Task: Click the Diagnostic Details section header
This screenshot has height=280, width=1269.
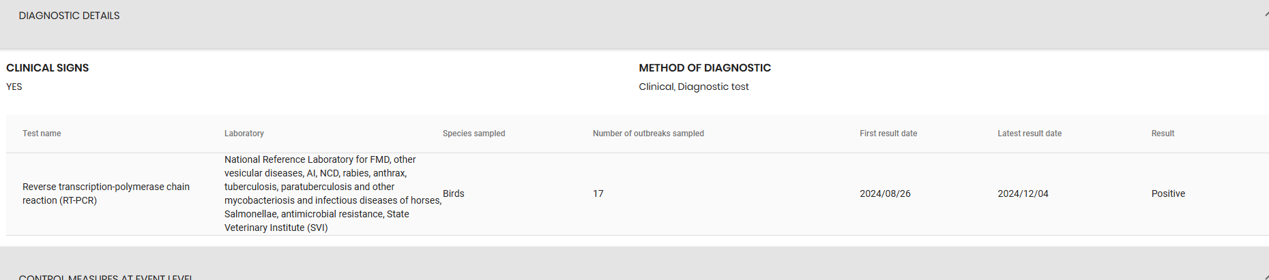Action: [69, 16]
